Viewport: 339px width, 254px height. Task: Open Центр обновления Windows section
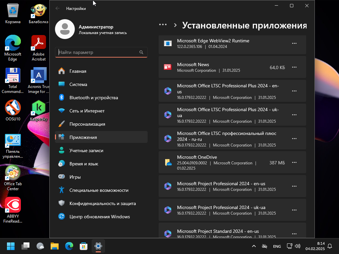coord(101,217)
